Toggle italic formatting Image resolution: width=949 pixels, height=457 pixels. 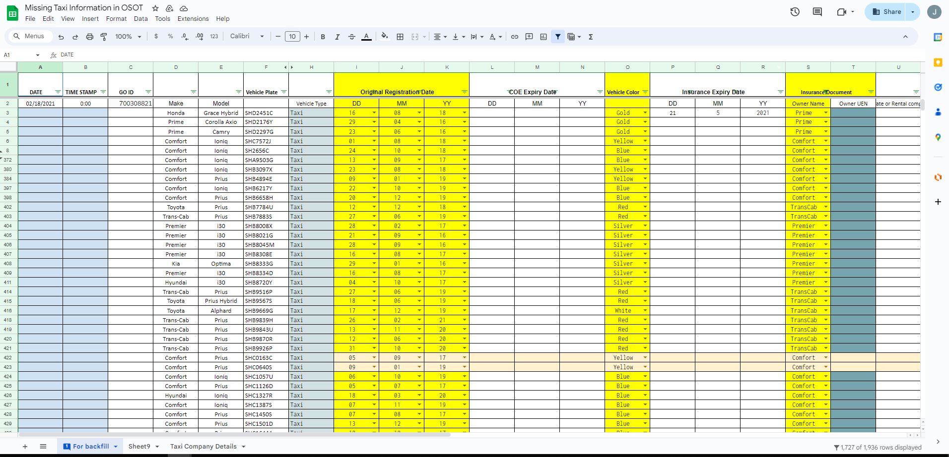tap(338, 37)
